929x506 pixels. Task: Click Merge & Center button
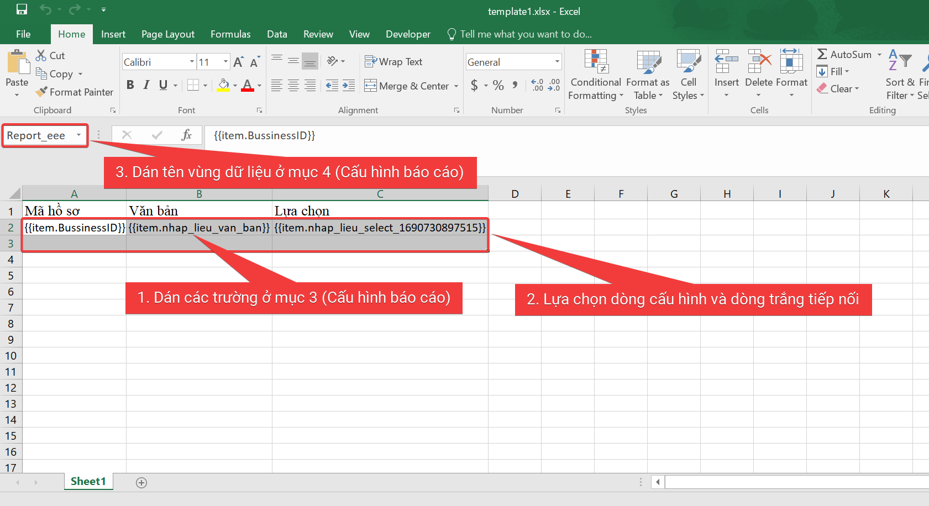pos(407,86)
